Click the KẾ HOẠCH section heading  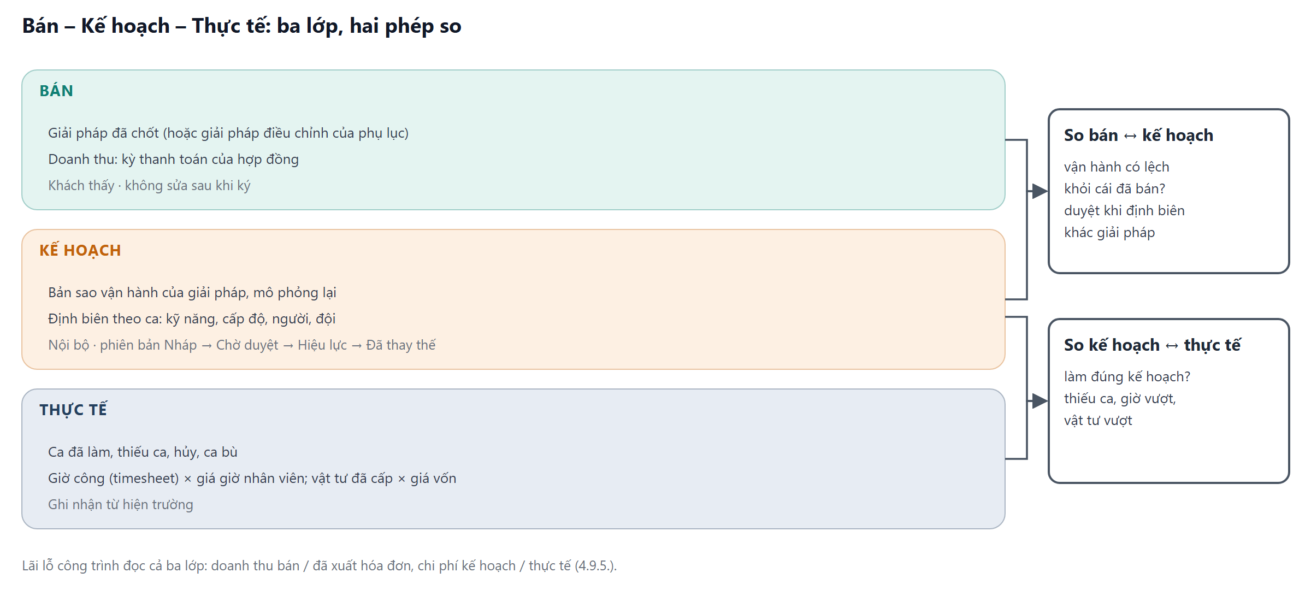point(80,250)
